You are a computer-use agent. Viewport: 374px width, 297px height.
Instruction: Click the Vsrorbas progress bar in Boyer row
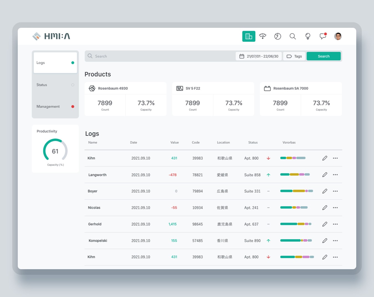pos(297,191)
